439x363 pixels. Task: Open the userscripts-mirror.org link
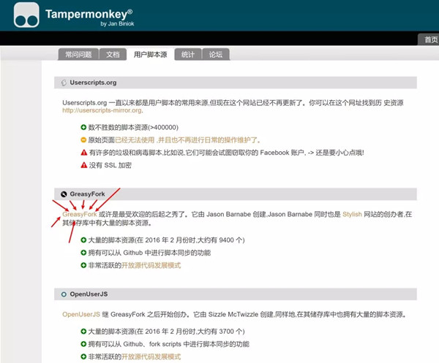coord(101,111)
